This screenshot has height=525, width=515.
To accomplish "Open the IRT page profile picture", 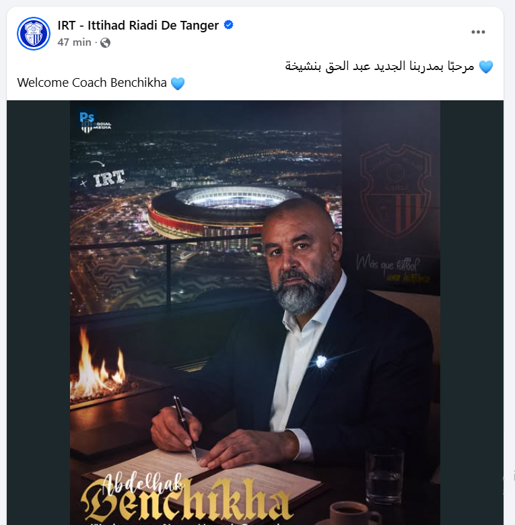I will click(x=34, y=34).
